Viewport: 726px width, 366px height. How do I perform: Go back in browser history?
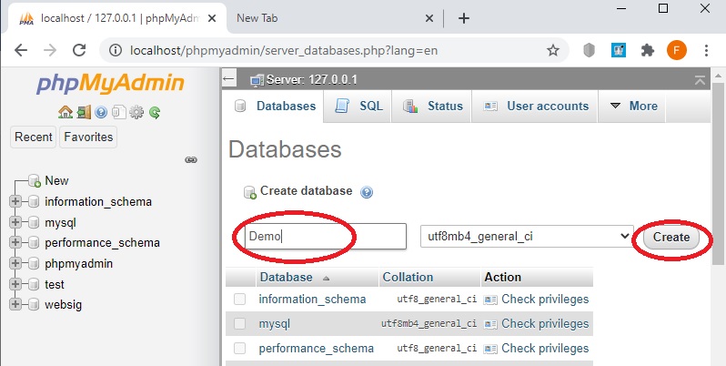pyautogui.click(x=21, y=50)
